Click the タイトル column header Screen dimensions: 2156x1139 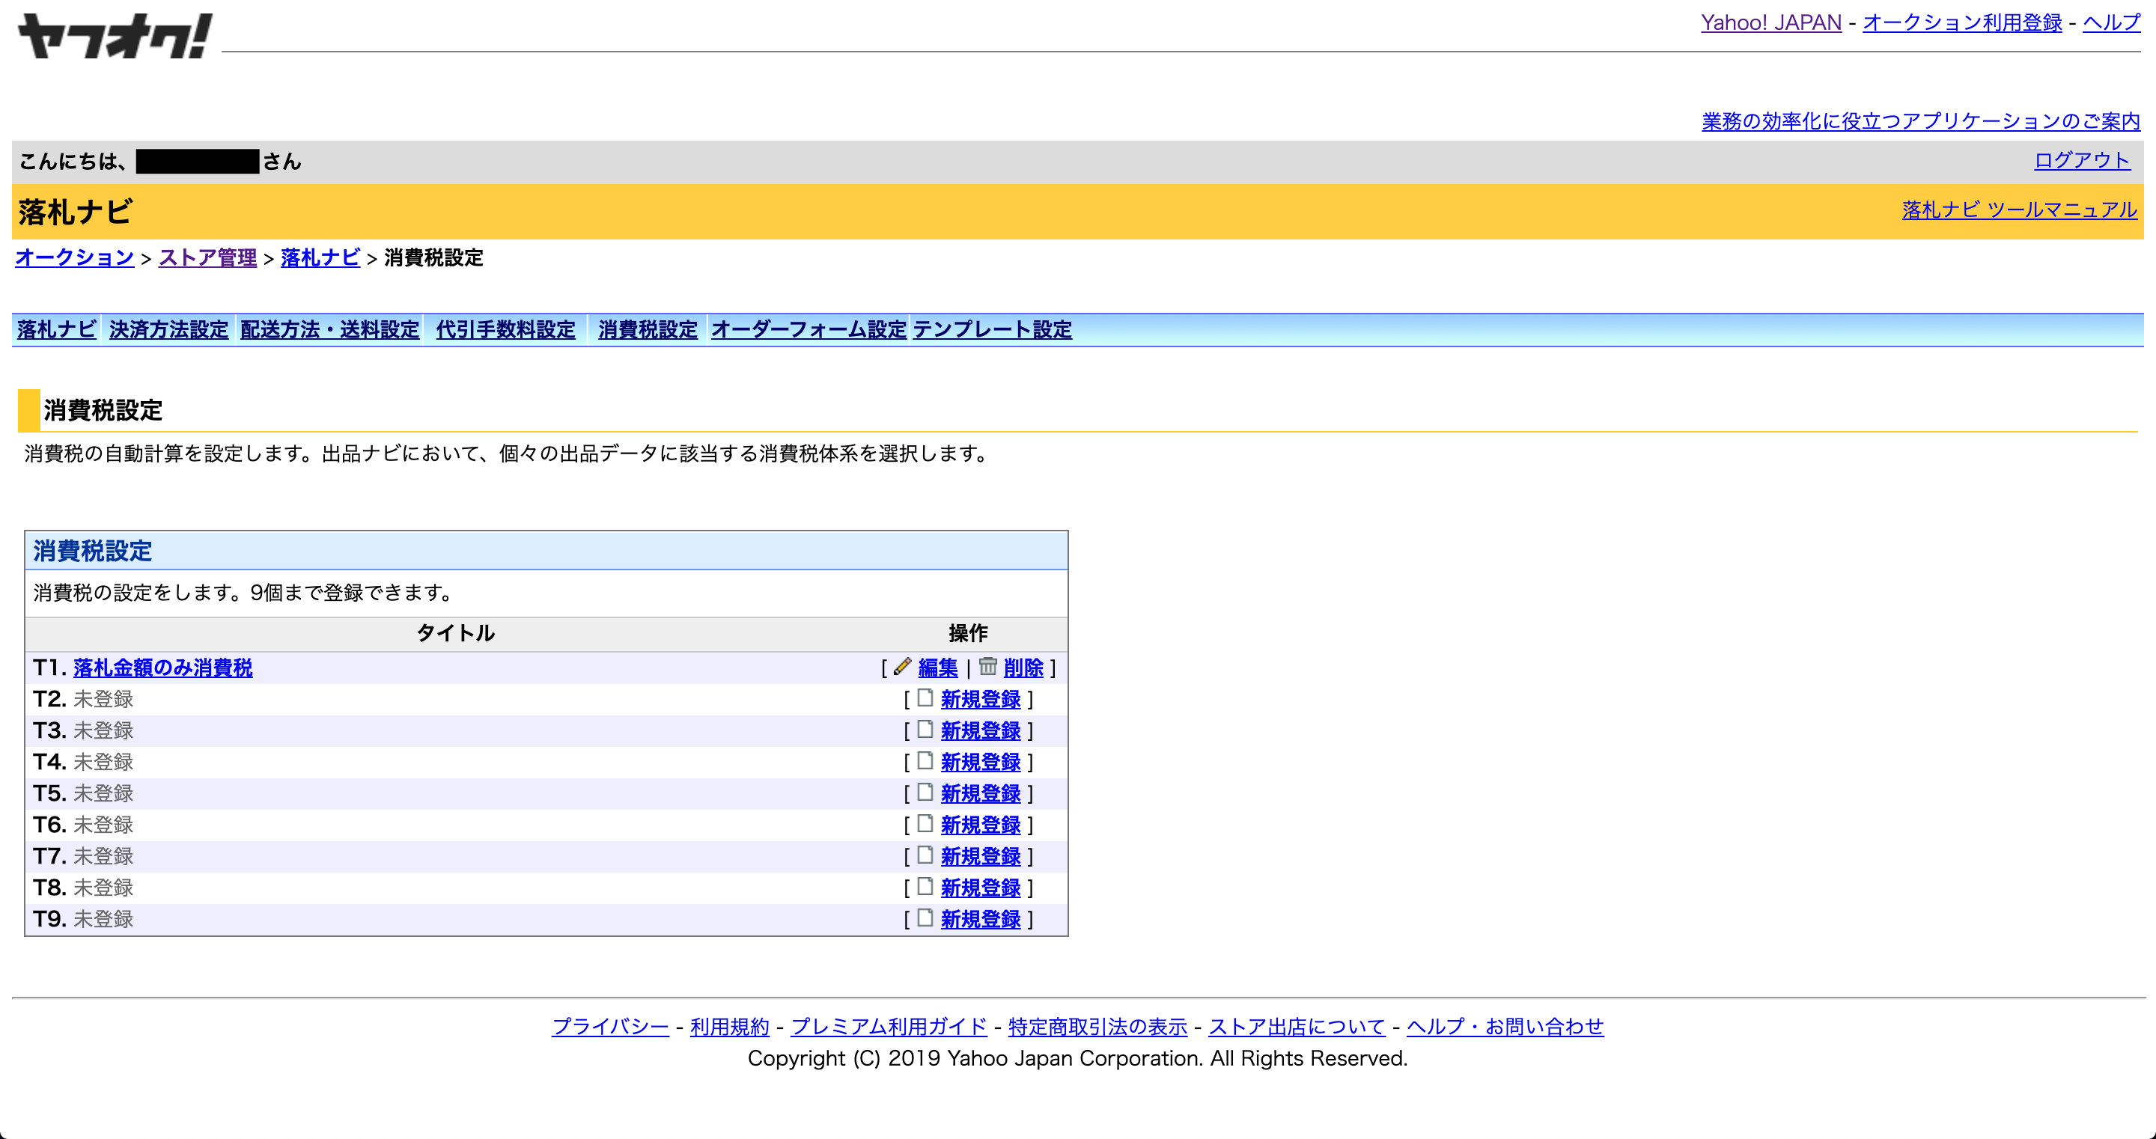456,634
